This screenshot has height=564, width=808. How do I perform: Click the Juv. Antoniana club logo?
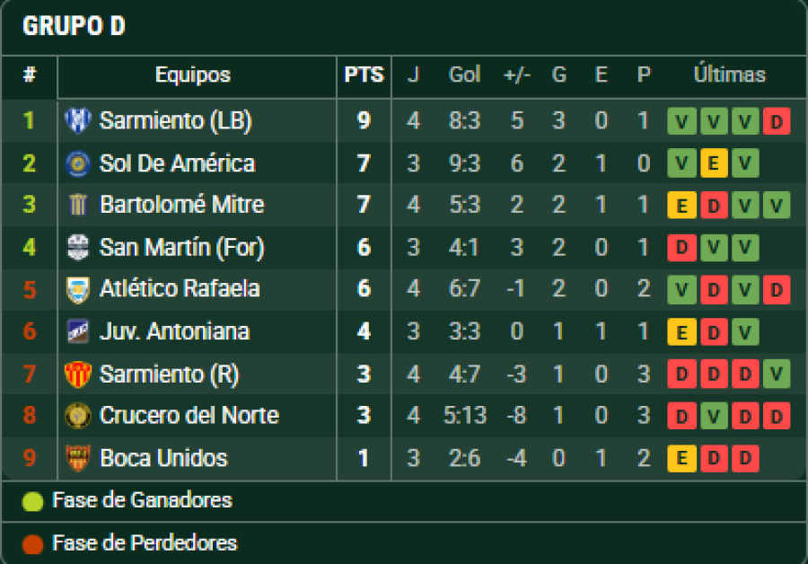tap(78, 331)
